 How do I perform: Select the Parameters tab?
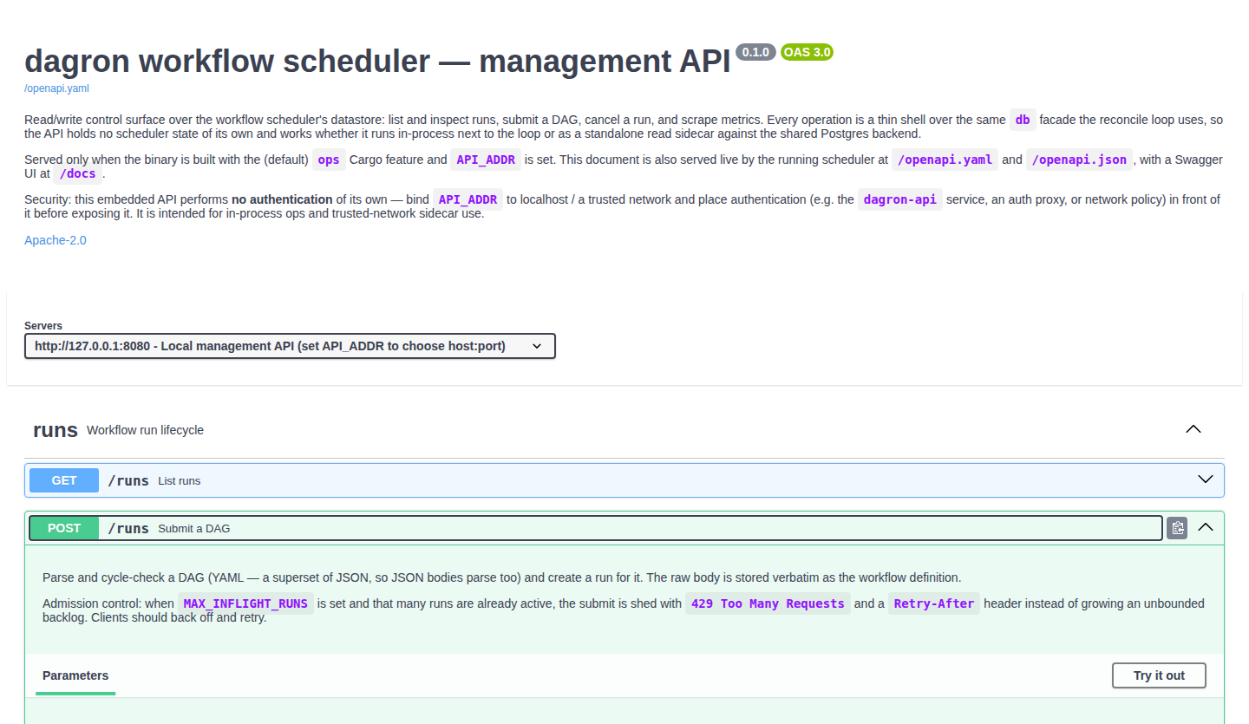pos(75,675)
